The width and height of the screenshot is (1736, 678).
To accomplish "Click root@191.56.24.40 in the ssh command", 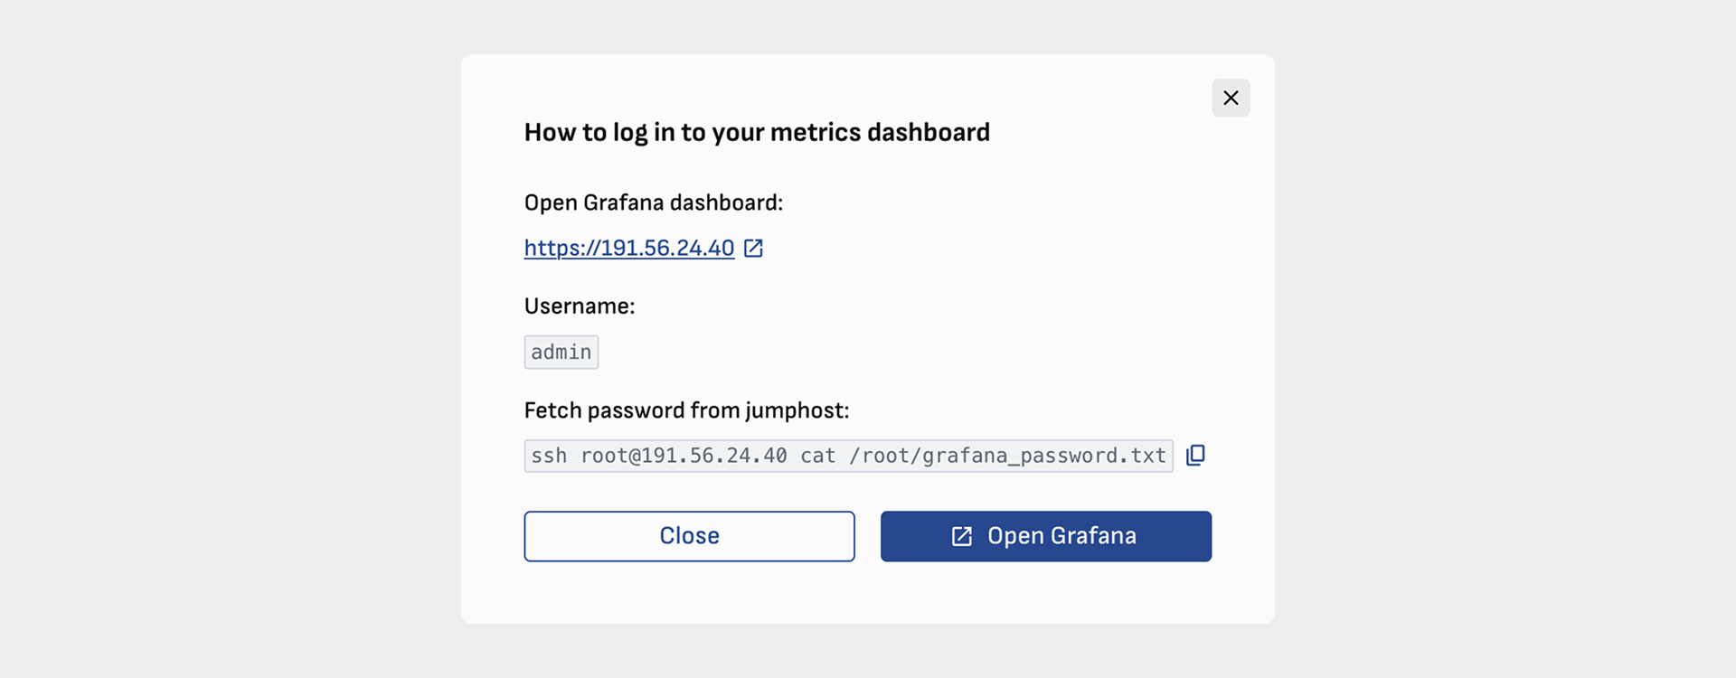I will pyautogui.click(x=684, y=456).
